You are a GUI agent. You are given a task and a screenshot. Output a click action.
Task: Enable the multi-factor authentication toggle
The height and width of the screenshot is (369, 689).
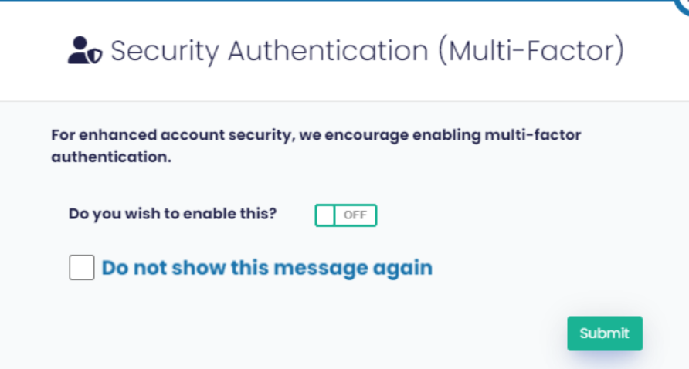coord(345,215)
